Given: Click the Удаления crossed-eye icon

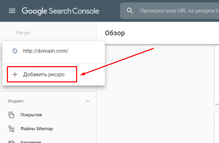Looking at the screenshot, I should click(12, 141).
